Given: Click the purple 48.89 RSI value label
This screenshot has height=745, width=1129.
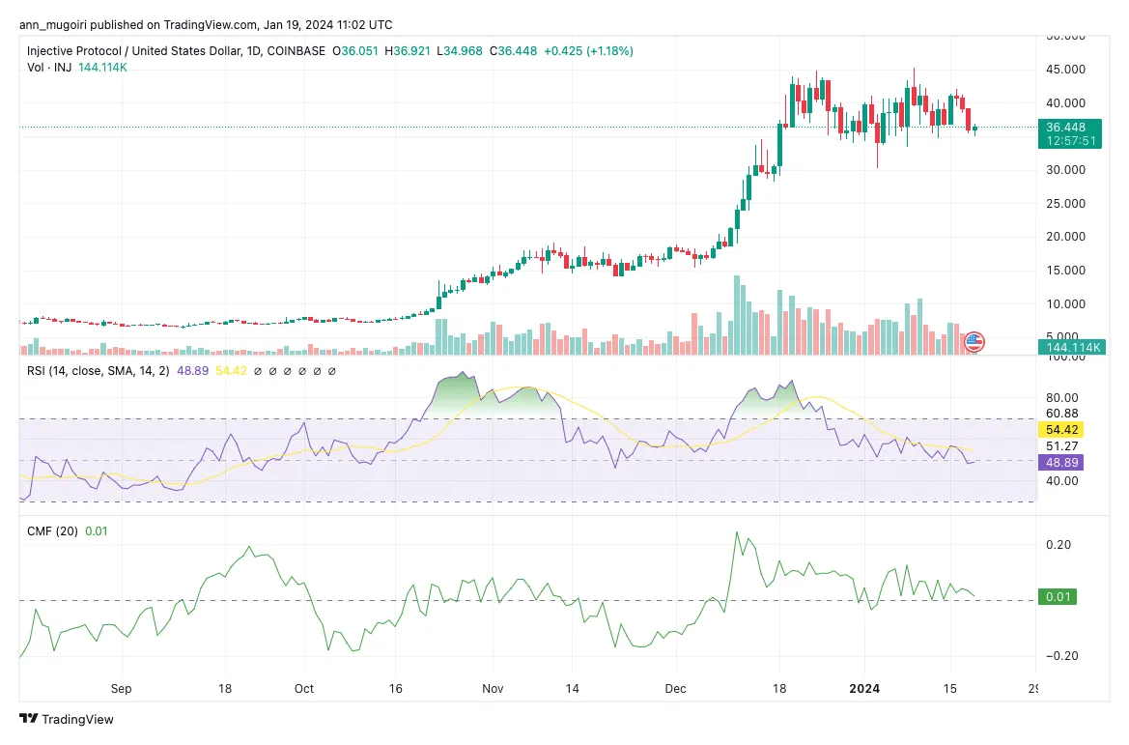Looking at the screenshot, I should (1060, 463).
